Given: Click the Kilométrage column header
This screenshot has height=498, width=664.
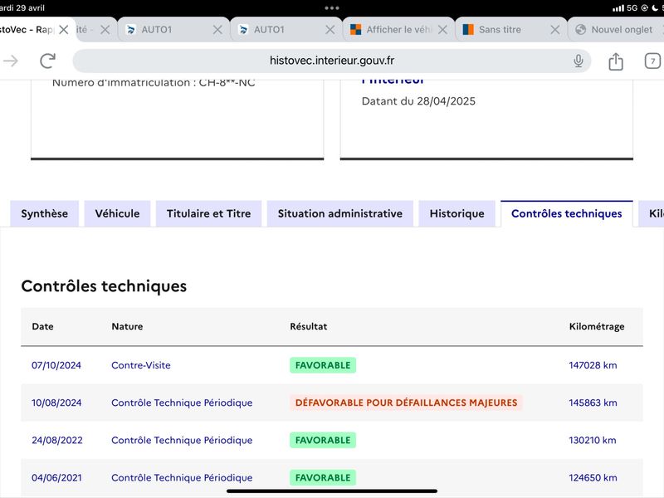Looking at the screenshot, I should point(597,326).
